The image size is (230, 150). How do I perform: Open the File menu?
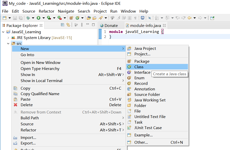[5, 11]
